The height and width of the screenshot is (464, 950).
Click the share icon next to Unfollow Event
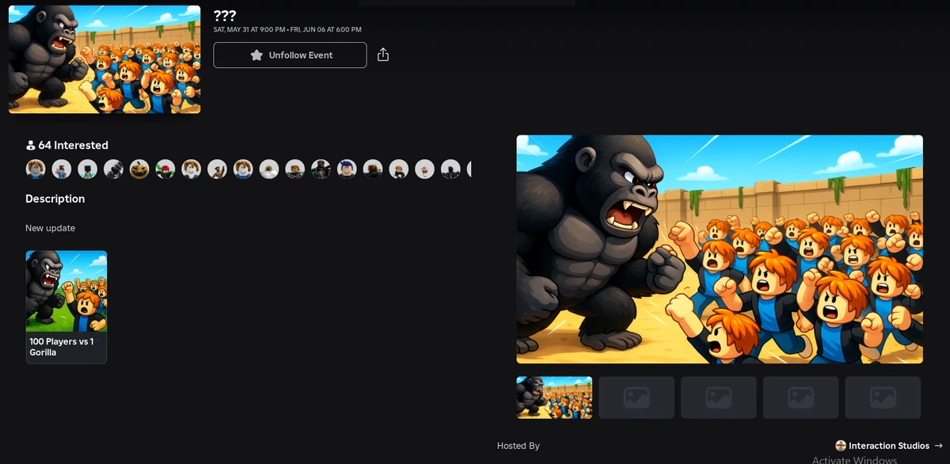(x=383, y=55)
